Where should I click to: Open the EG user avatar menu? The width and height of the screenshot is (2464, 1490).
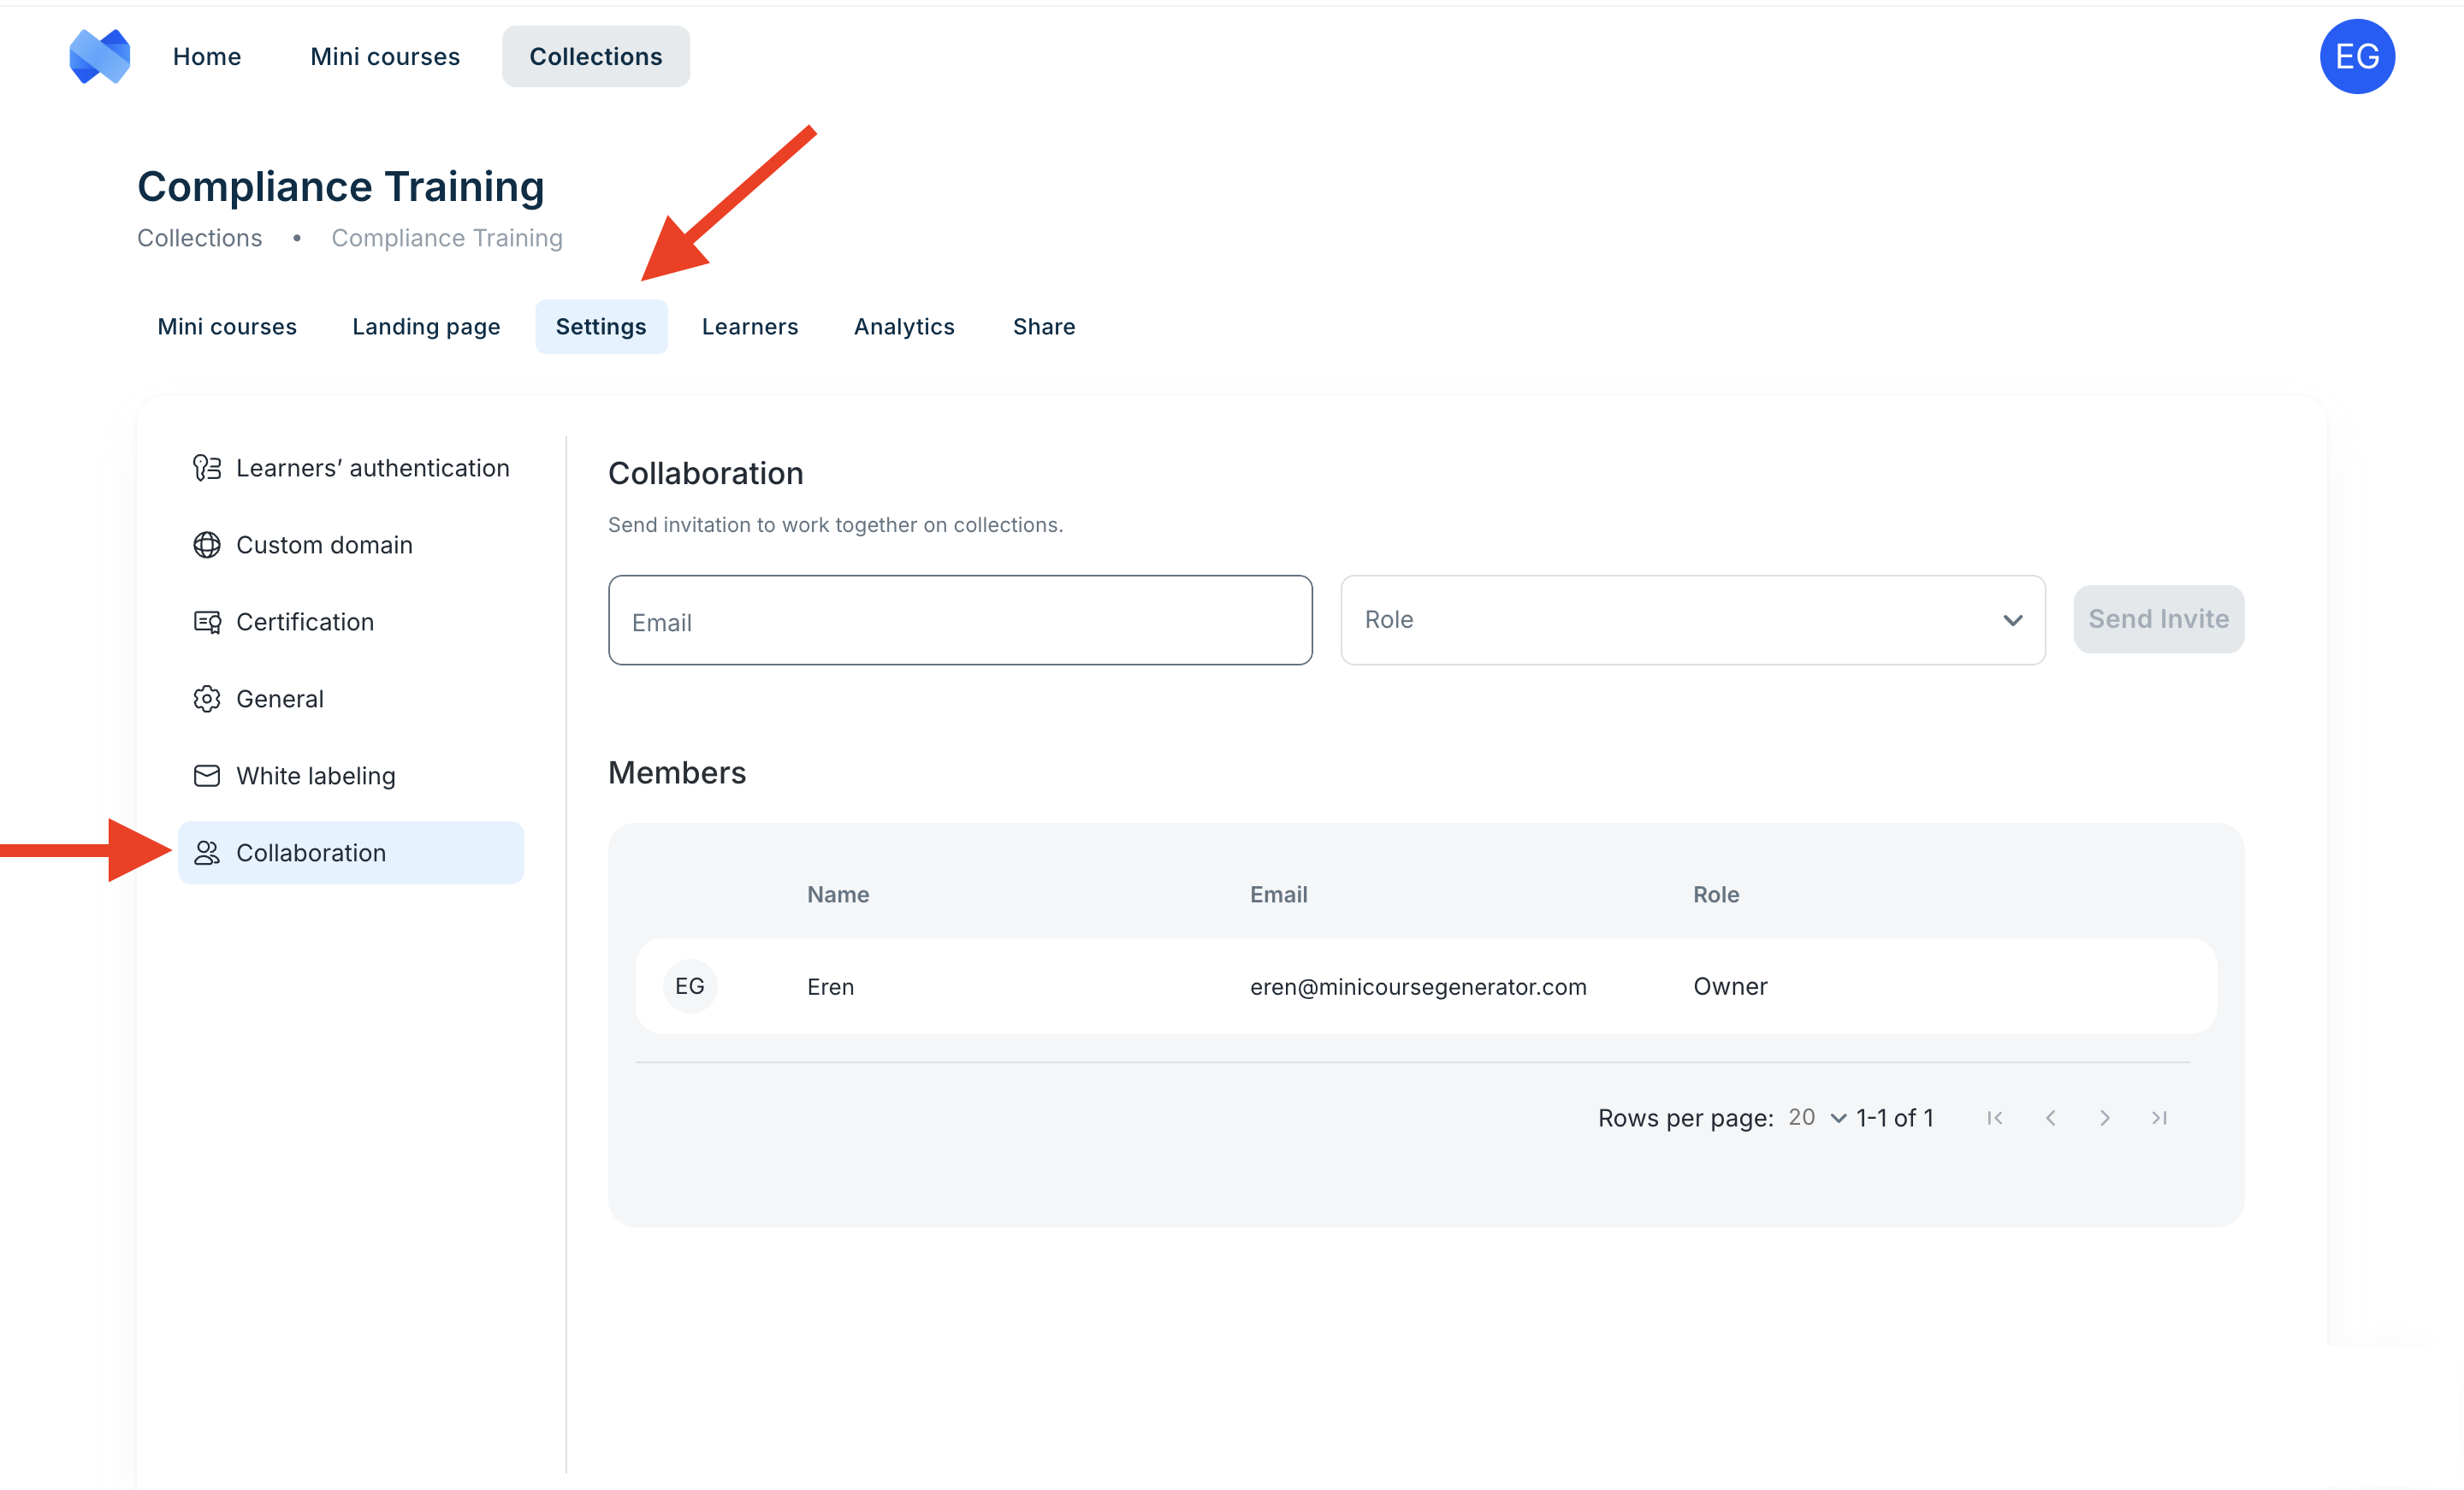tap(2356, 56)
